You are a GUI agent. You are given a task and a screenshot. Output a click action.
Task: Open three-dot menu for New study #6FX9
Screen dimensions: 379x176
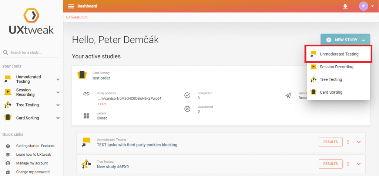(348, 164)
